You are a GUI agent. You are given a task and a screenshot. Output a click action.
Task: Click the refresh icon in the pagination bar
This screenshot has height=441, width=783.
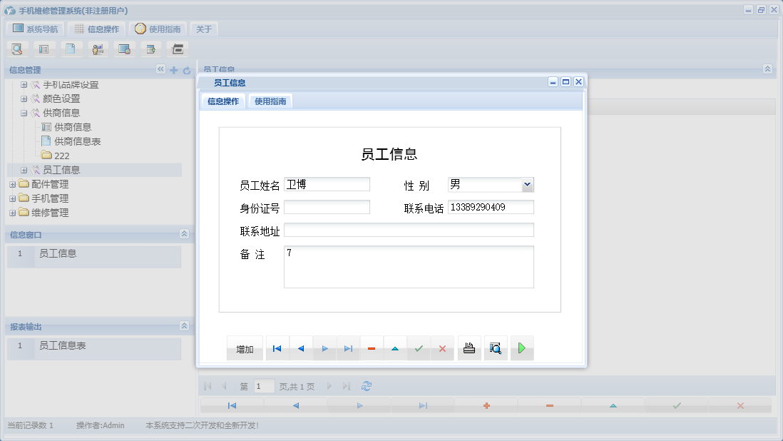click(x=367, y=385)
